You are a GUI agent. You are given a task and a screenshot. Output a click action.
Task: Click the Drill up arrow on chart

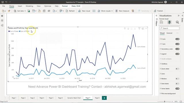(x=125, y=29)
